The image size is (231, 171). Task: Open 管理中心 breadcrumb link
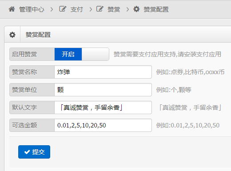[x=32, y=9]
